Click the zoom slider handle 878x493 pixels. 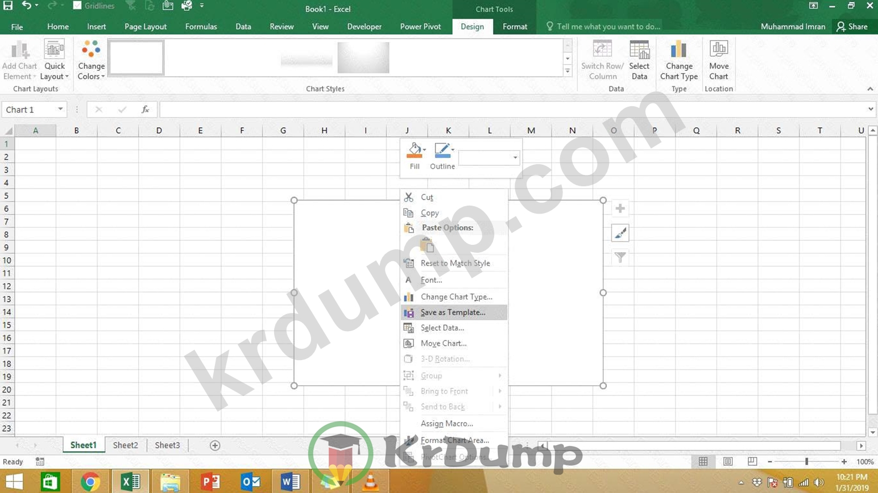(x=806, y=462)
